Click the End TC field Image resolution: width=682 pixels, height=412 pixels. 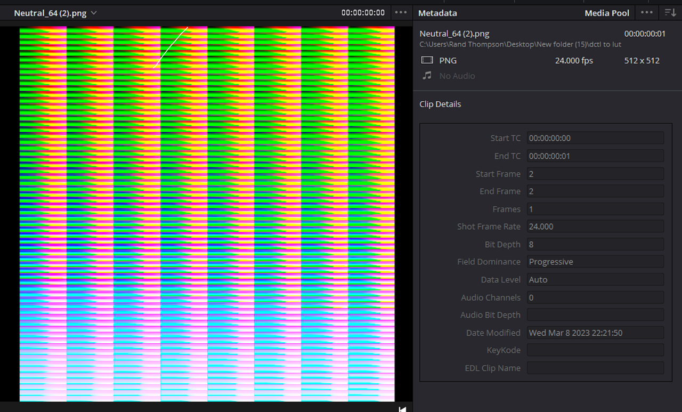[595, 156]
